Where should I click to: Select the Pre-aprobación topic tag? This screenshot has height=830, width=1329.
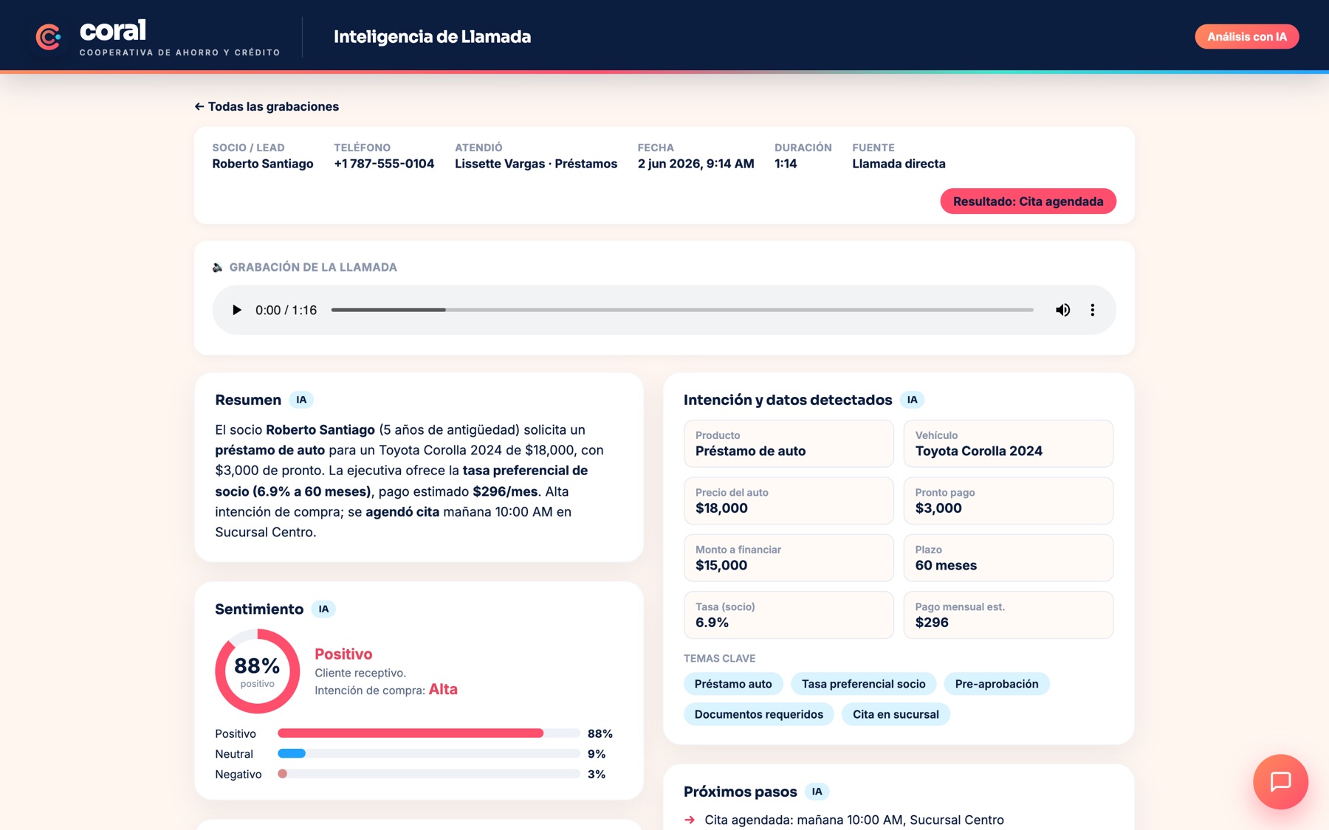click(x=997, y=684)
